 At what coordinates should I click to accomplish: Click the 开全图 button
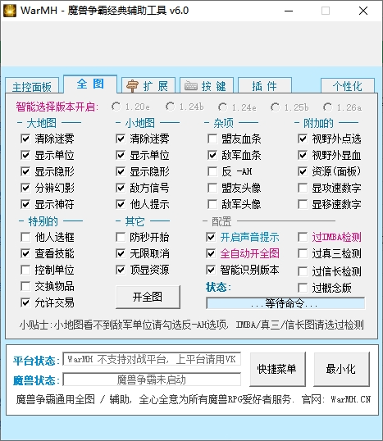click(x=148, y=297)
